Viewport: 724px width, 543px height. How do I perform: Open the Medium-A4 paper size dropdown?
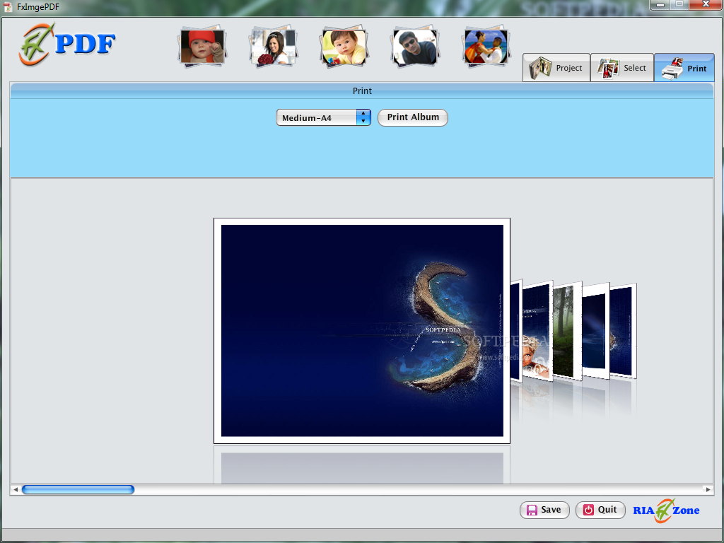[324, 118]
